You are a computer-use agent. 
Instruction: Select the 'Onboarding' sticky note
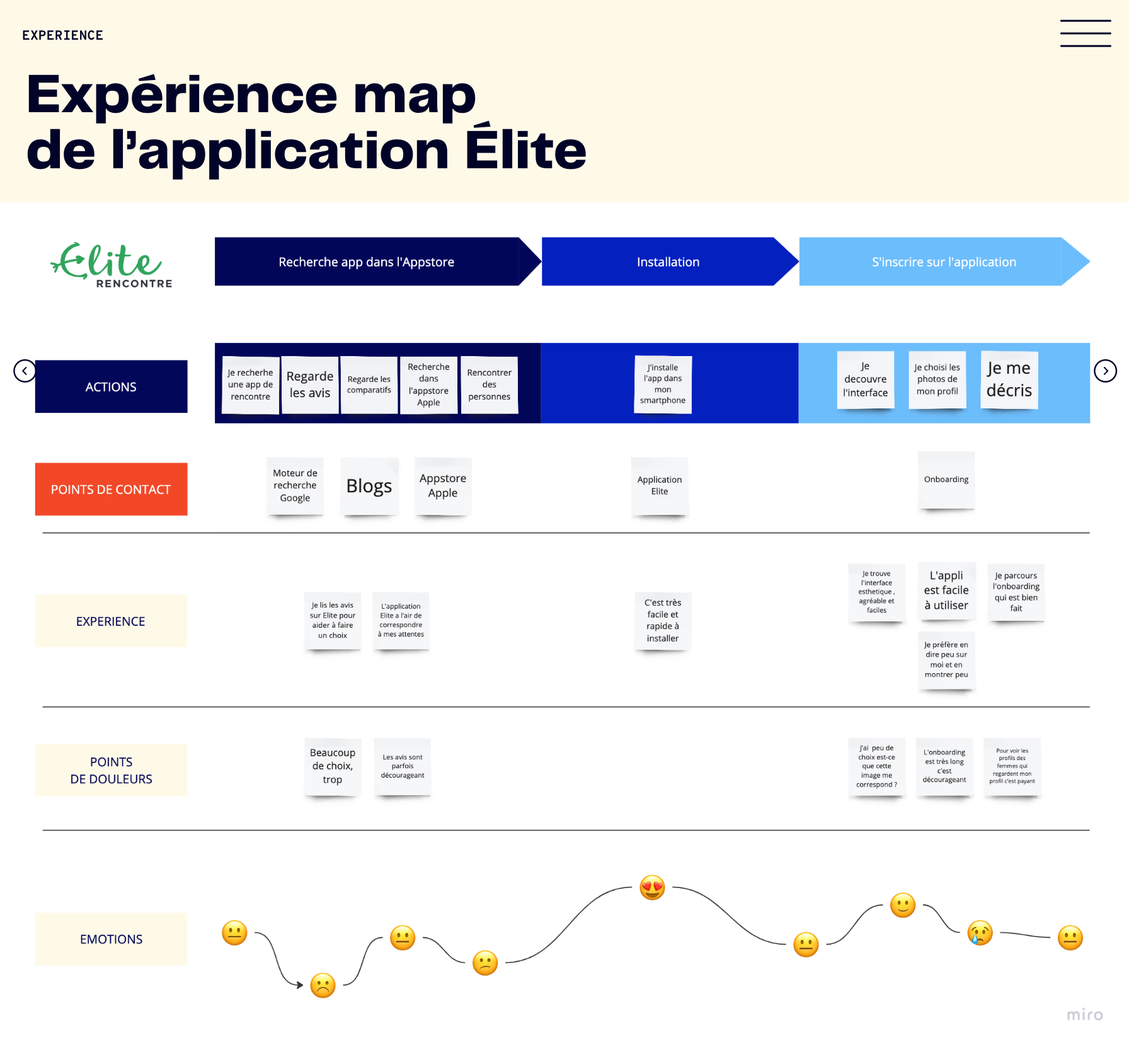tap(946, 480)
